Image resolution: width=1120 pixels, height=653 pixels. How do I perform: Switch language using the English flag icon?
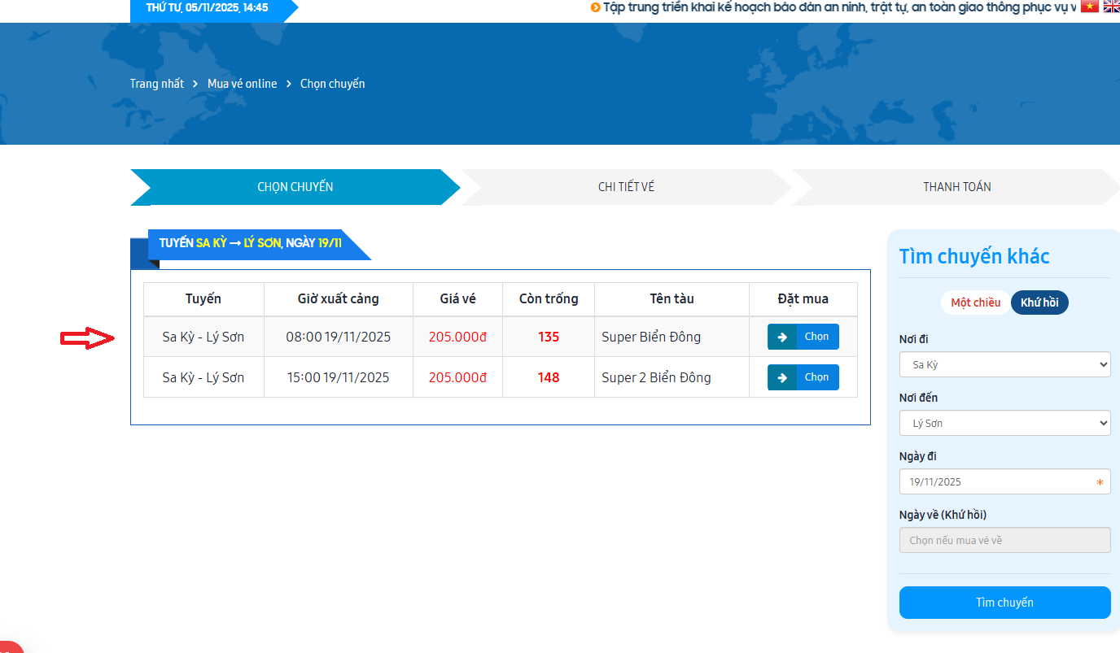pyautogui.click(x=1111, y=7)
